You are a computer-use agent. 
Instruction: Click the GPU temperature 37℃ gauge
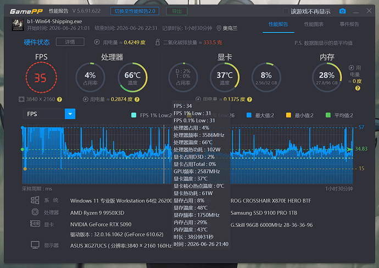tap(225, 77)
